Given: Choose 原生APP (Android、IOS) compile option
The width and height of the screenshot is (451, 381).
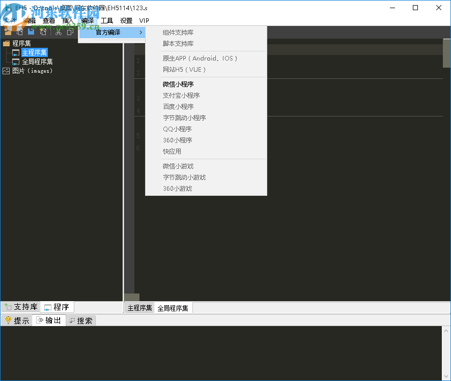Looking at the screenshot, I should coord(200,58).
